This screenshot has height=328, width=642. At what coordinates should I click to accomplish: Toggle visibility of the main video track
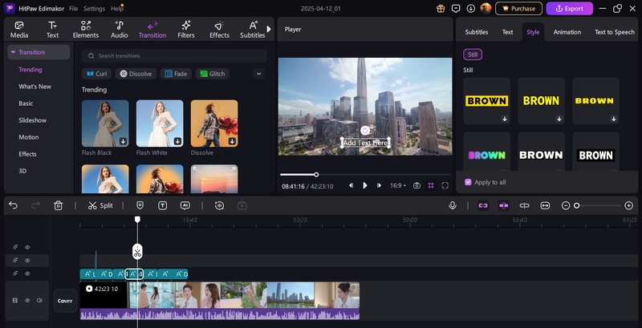(27, 301)
